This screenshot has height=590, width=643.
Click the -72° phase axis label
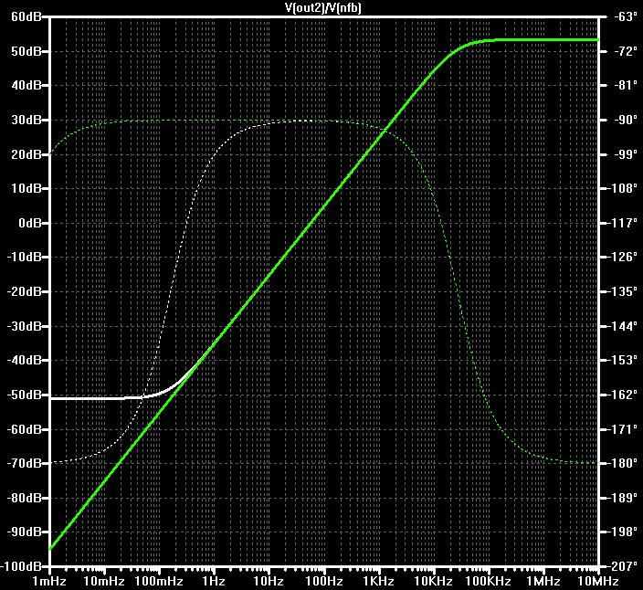tap(626, 51)
